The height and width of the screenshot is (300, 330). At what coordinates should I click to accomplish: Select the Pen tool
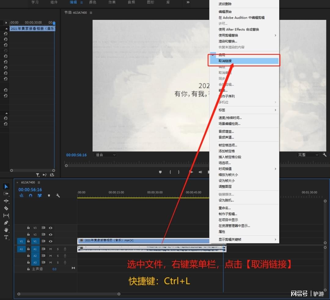(x=6, y=223)
